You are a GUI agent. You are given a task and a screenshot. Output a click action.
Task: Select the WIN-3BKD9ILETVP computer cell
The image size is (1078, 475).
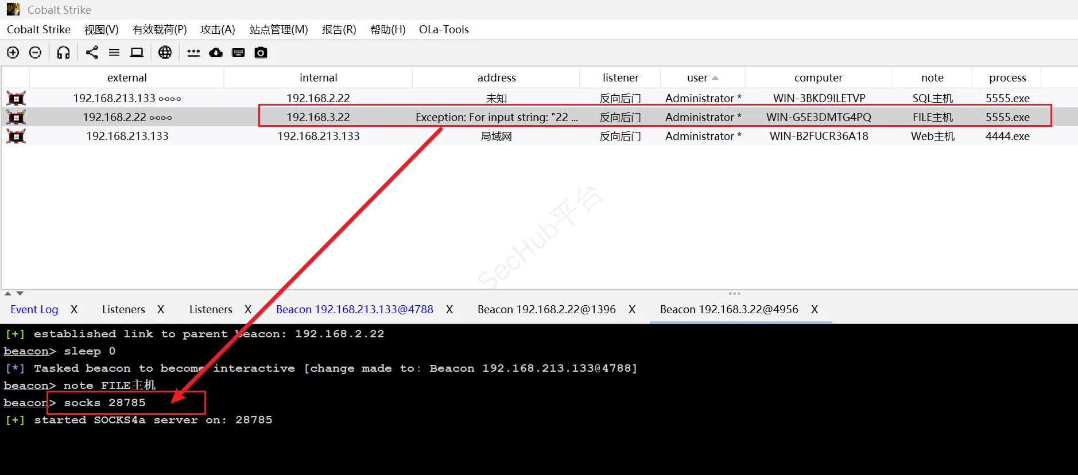click(819, 98)
